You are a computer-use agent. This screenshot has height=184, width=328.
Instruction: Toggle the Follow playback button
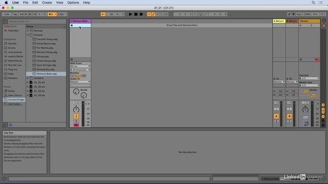[x=103, y=14]
